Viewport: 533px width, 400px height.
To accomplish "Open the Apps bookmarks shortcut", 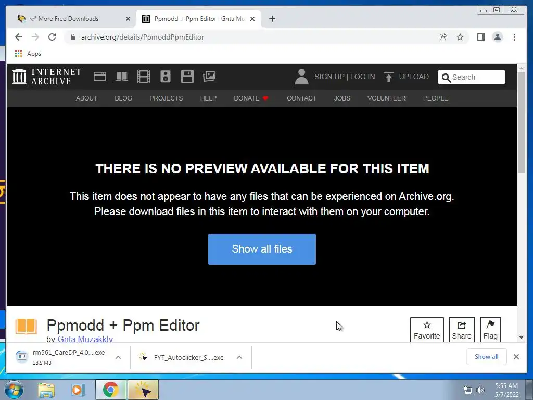I will (x=28, y=54).
